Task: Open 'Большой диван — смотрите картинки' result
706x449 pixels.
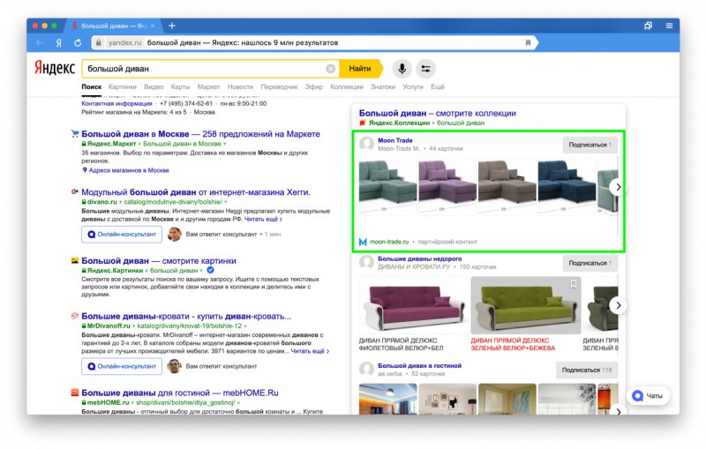Action: point(159,260)
